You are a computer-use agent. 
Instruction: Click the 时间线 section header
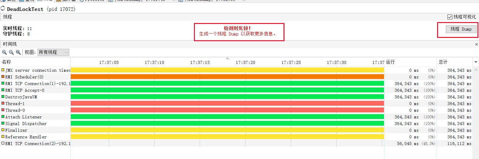tap(10, 44)
